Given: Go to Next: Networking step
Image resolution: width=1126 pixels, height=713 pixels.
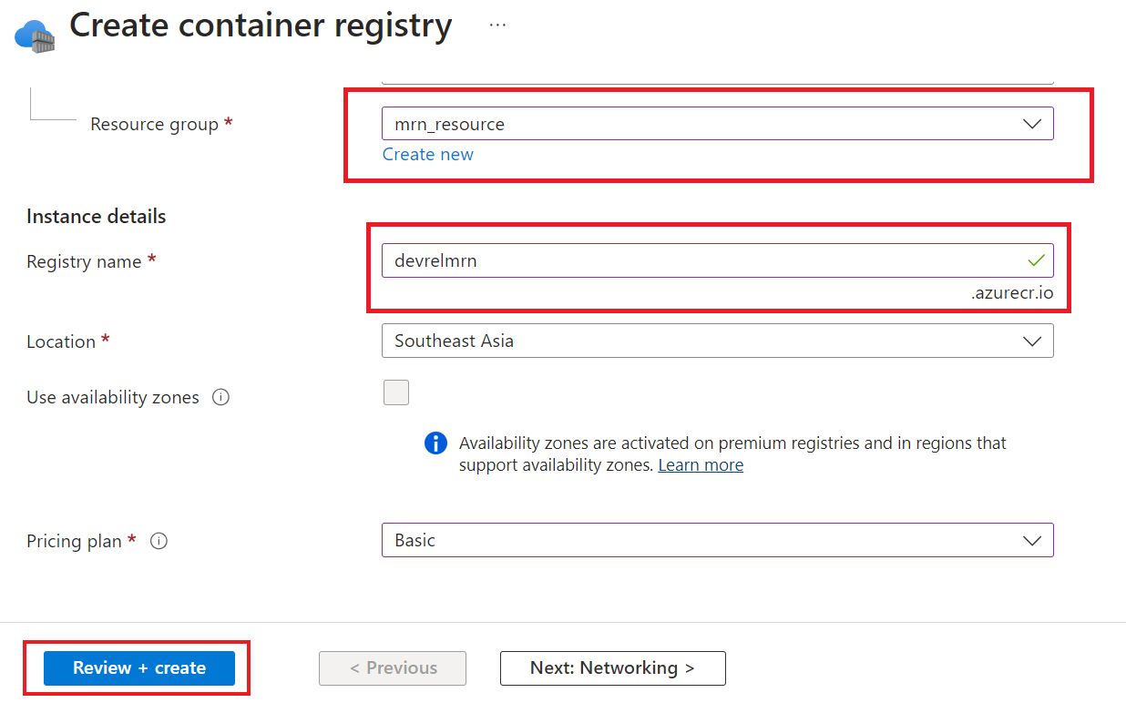Looking at the screenshot, I should click(612, 667).
